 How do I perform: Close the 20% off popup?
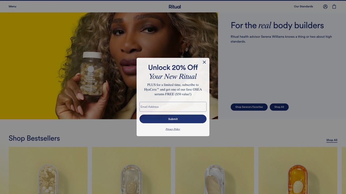204,62
